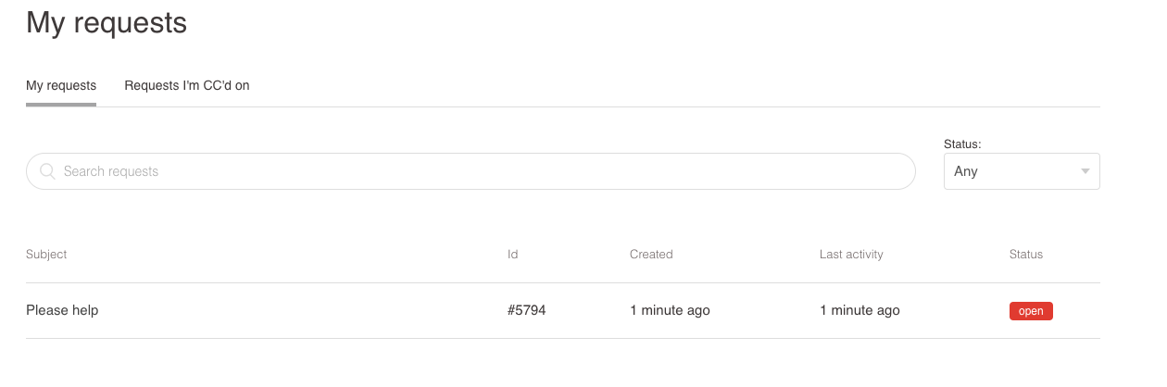Click the 'My requests' page heading
Viewport: 1167px width, 387px height.
pyautogui.click(x=107, y=22)
